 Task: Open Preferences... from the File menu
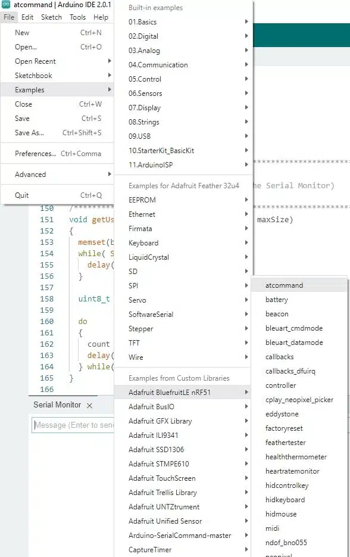[x=57, y=154]
